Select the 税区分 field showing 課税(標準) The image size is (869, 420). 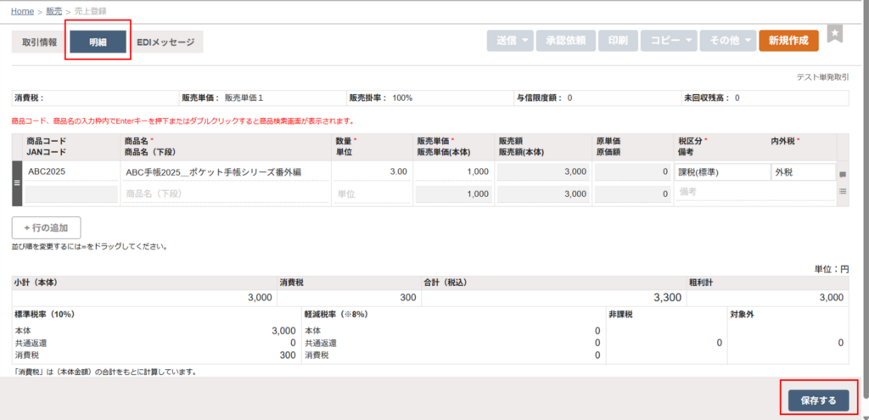pos(720,171)
